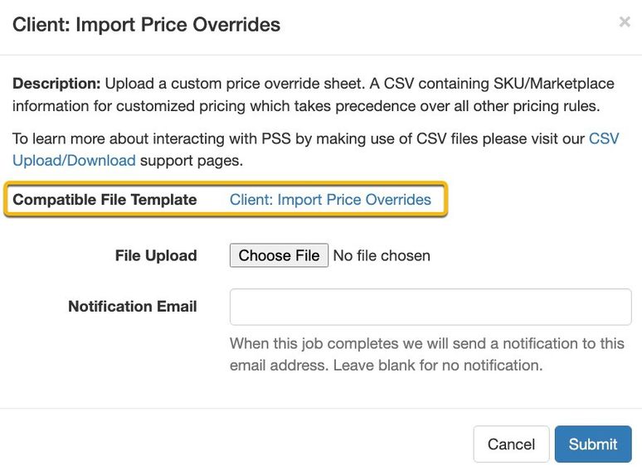This screenshot has width=642, height=475.
Task: Click the bold Description label
Action: (56, 84)
